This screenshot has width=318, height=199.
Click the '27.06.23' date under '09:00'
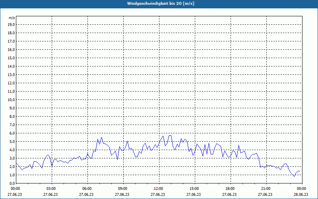[122, 194]
